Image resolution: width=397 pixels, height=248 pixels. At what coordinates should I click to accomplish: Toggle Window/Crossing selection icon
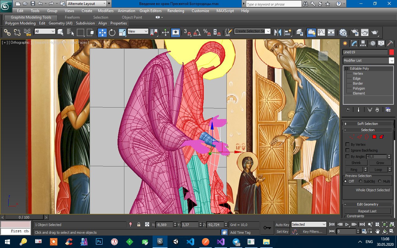click(x=90, y=32)
